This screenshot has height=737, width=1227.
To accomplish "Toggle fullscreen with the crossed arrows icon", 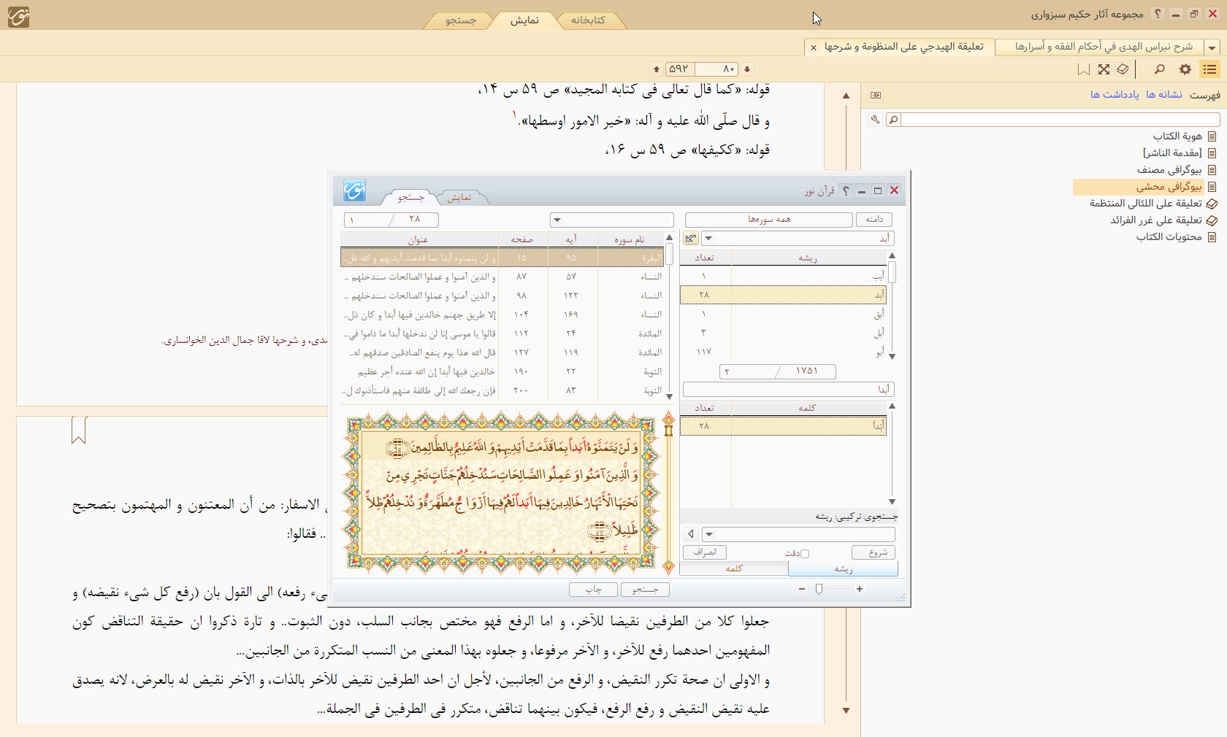I will pos(1104,69).
